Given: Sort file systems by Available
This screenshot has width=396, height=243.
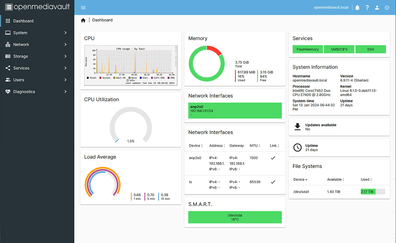Looking at the screenshot, I should click(x=336, y=179).
